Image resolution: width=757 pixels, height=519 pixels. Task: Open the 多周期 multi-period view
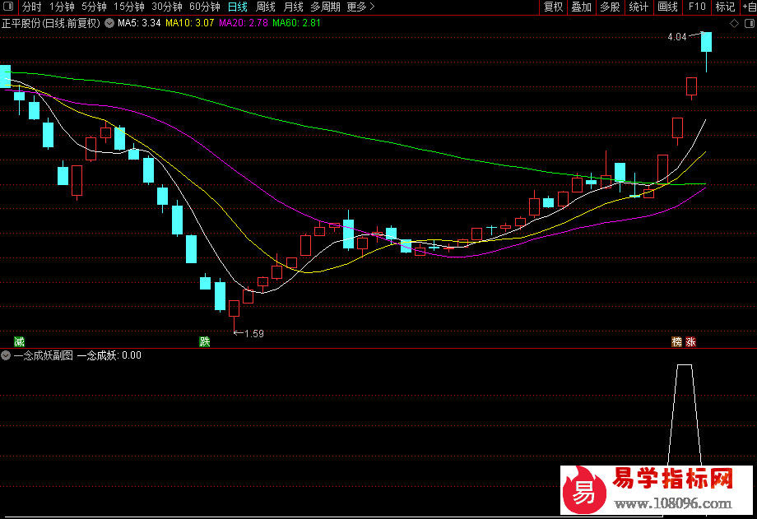325,7
